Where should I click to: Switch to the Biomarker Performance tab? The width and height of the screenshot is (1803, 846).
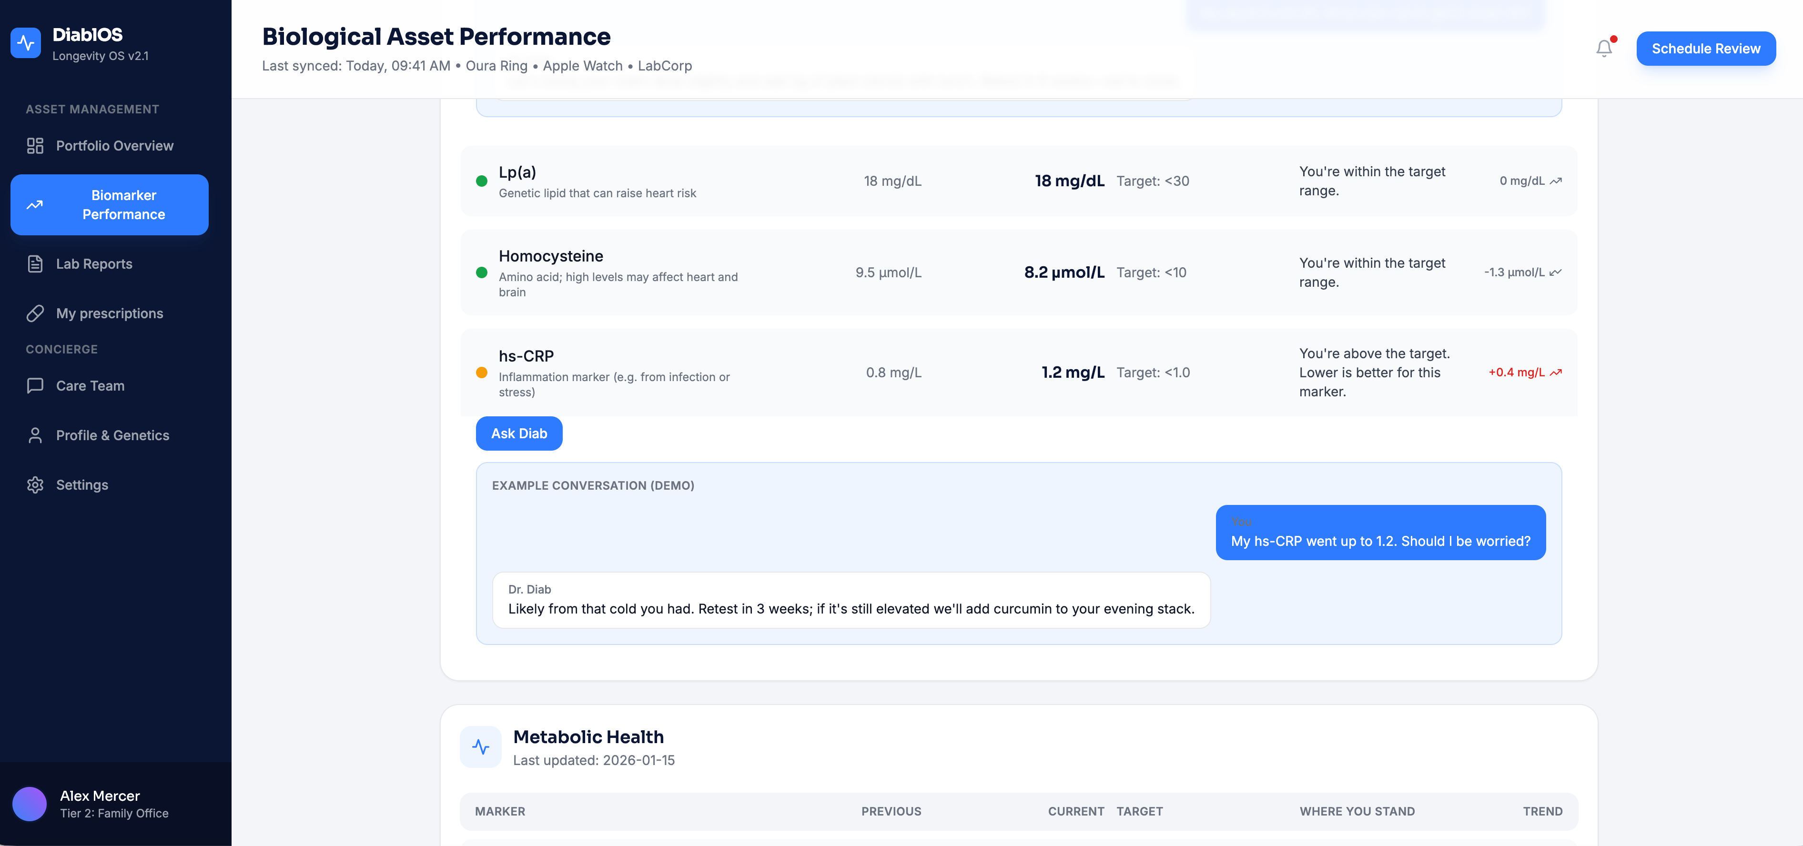109,205
